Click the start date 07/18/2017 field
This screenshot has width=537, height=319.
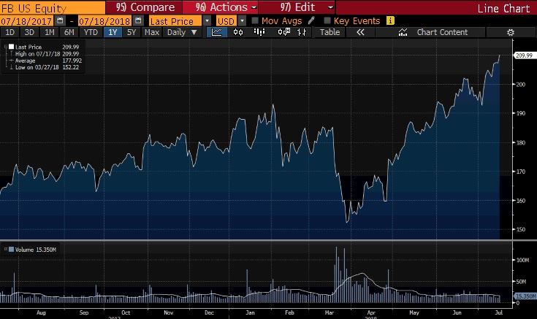[26, 21]
